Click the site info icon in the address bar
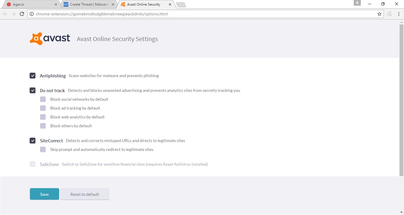 pos(32,14)
